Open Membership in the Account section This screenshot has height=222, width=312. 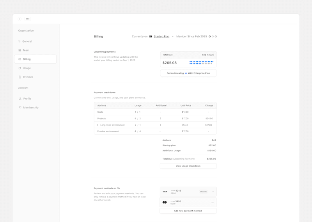tap(31, 108)
